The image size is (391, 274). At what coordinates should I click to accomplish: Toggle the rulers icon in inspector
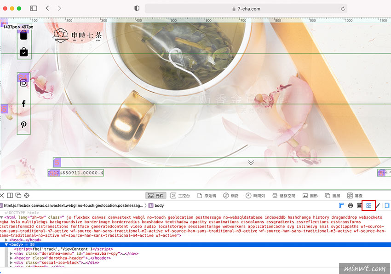click(x=341, y=206)
